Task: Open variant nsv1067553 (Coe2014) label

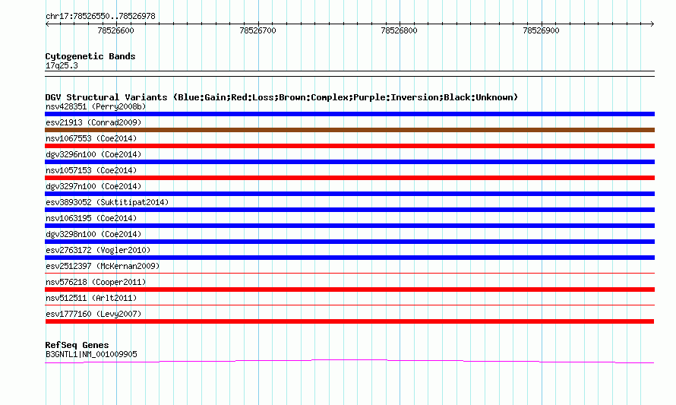Action: click(x=91, y=138)
